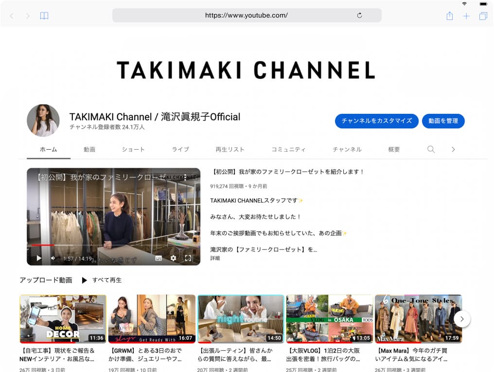Viewport: 494px width, 372px height.
Task: Click the チャンネルをカスタマイズ button
Action: click(376, 121)
